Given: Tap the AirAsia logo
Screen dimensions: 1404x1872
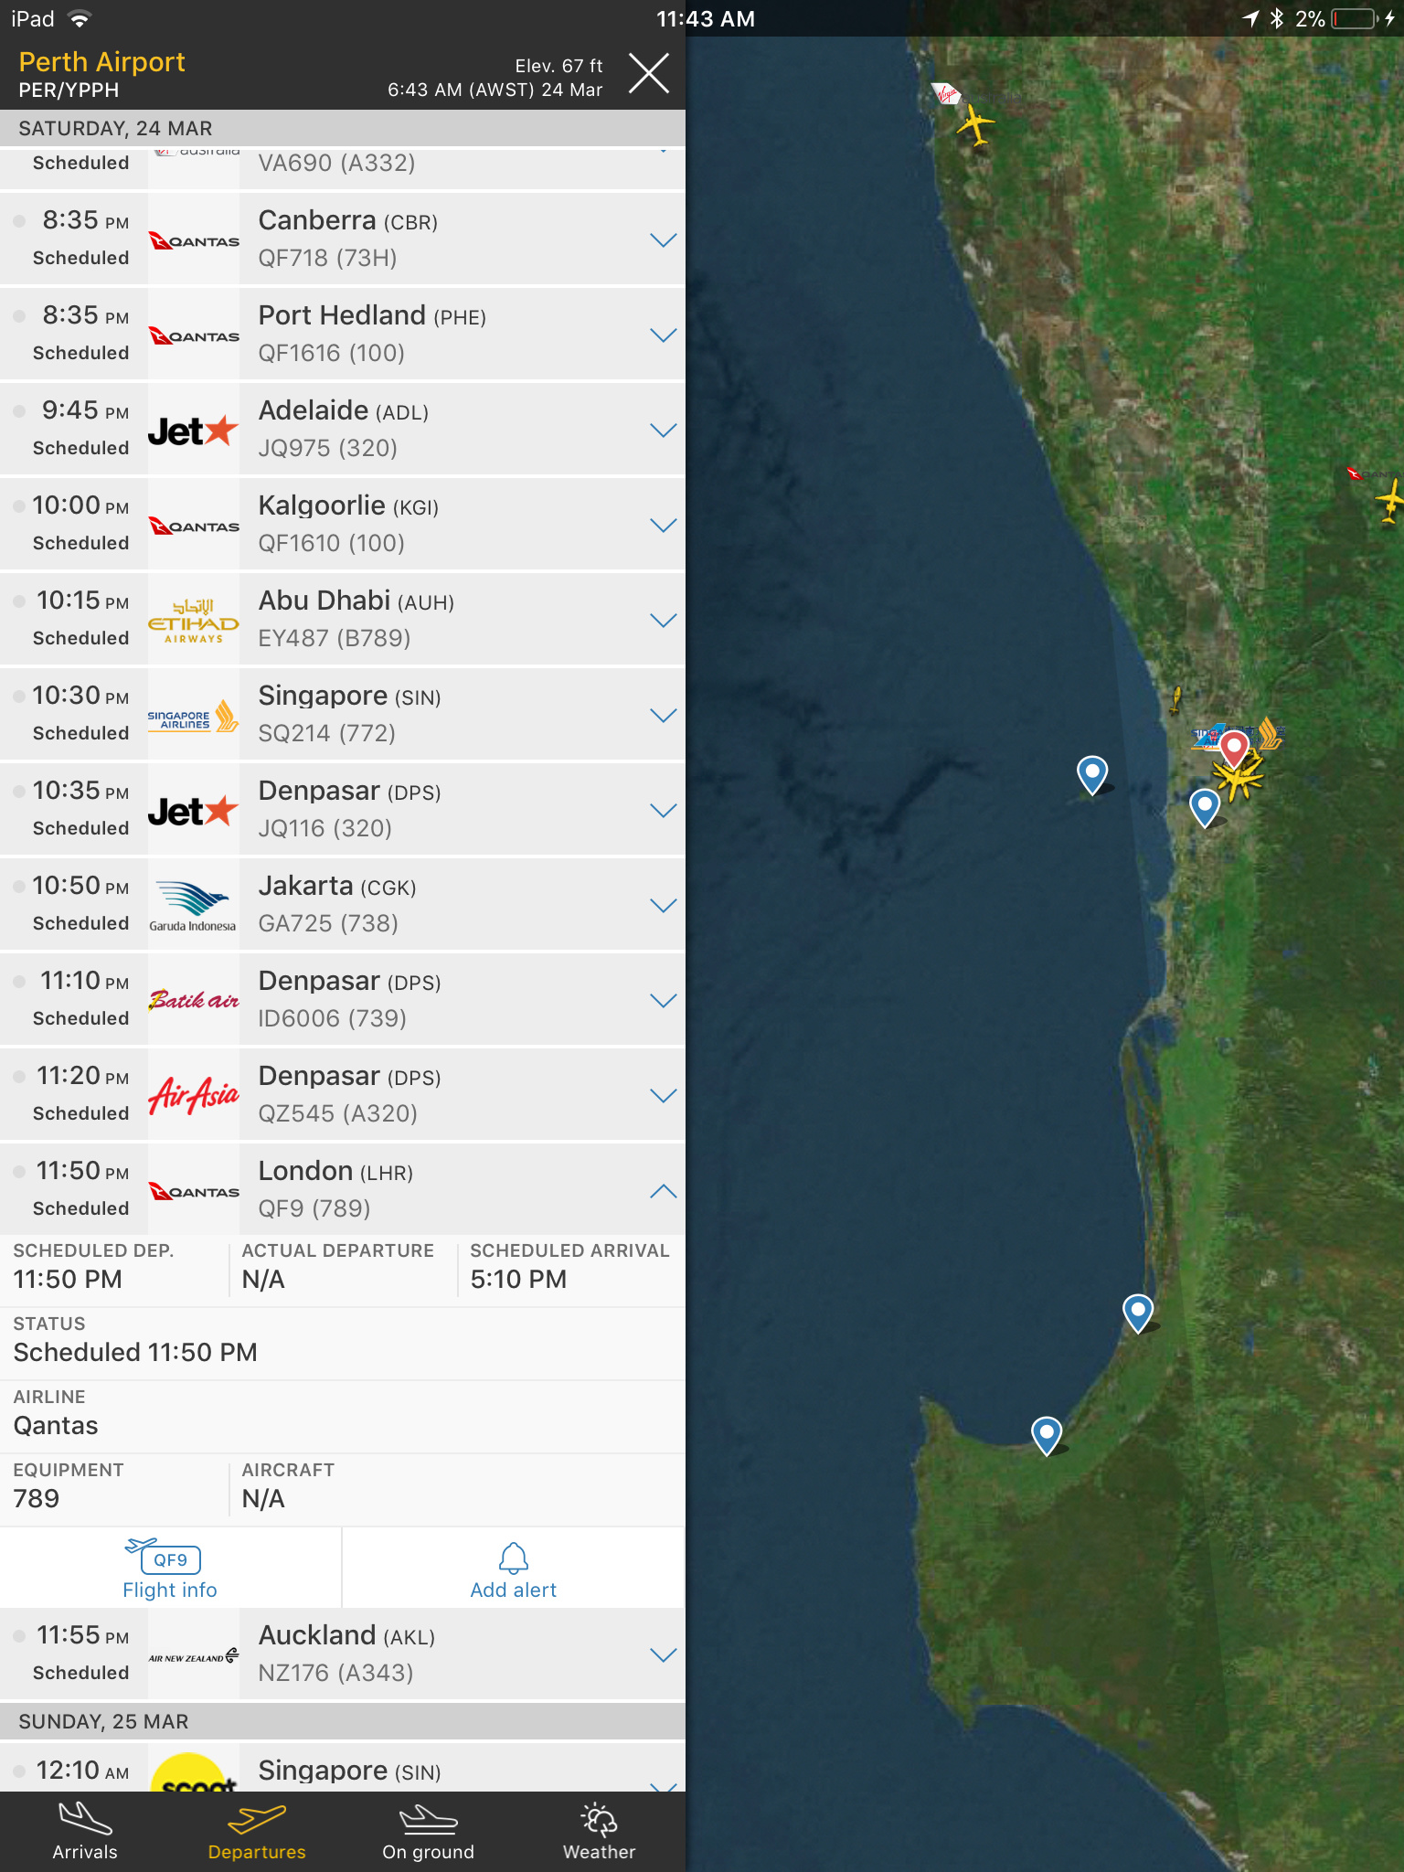Looking at the screenshot, I should [194, 1095].
